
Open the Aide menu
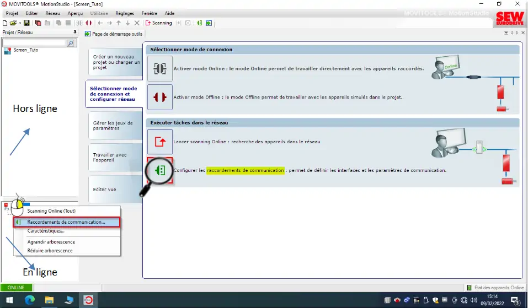click(x=169, y=13)
